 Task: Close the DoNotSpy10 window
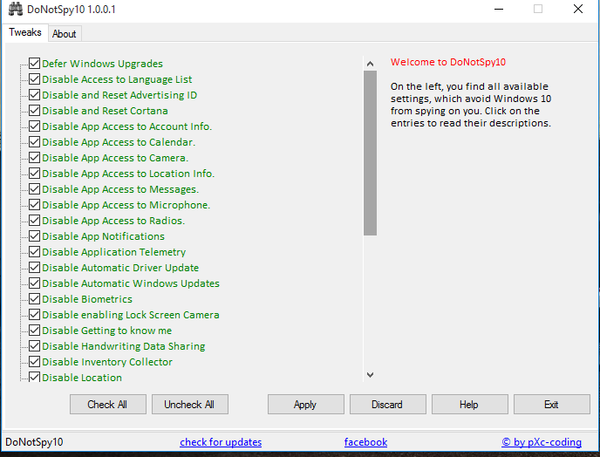tap(578, 9)
